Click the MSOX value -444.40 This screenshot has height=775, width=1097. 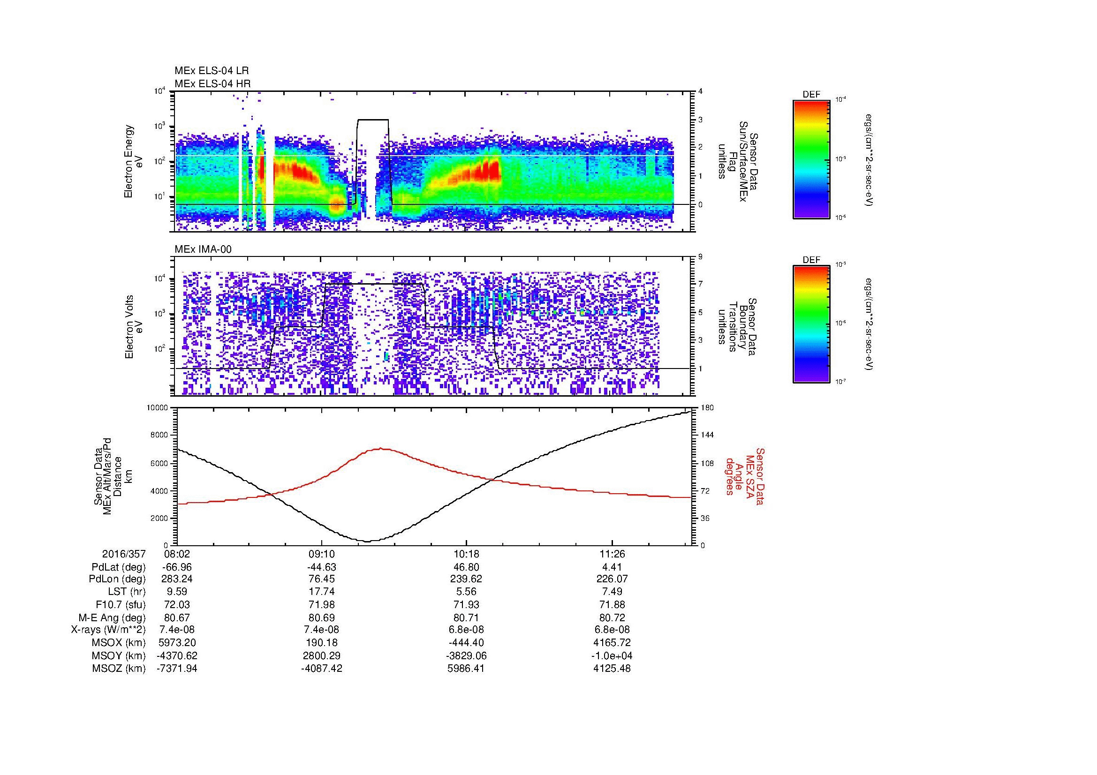466,643
